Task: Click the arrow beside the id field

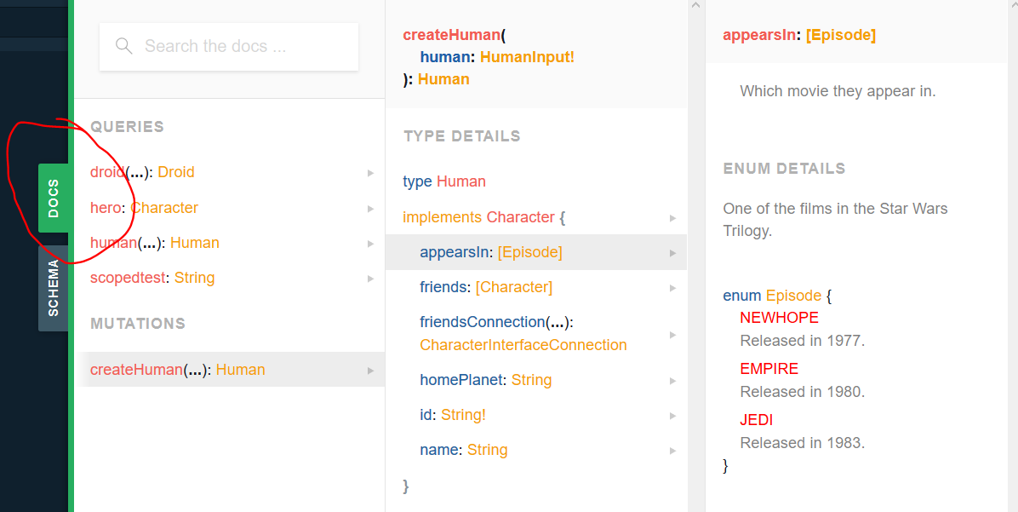Action: click(x=672, y=416)
